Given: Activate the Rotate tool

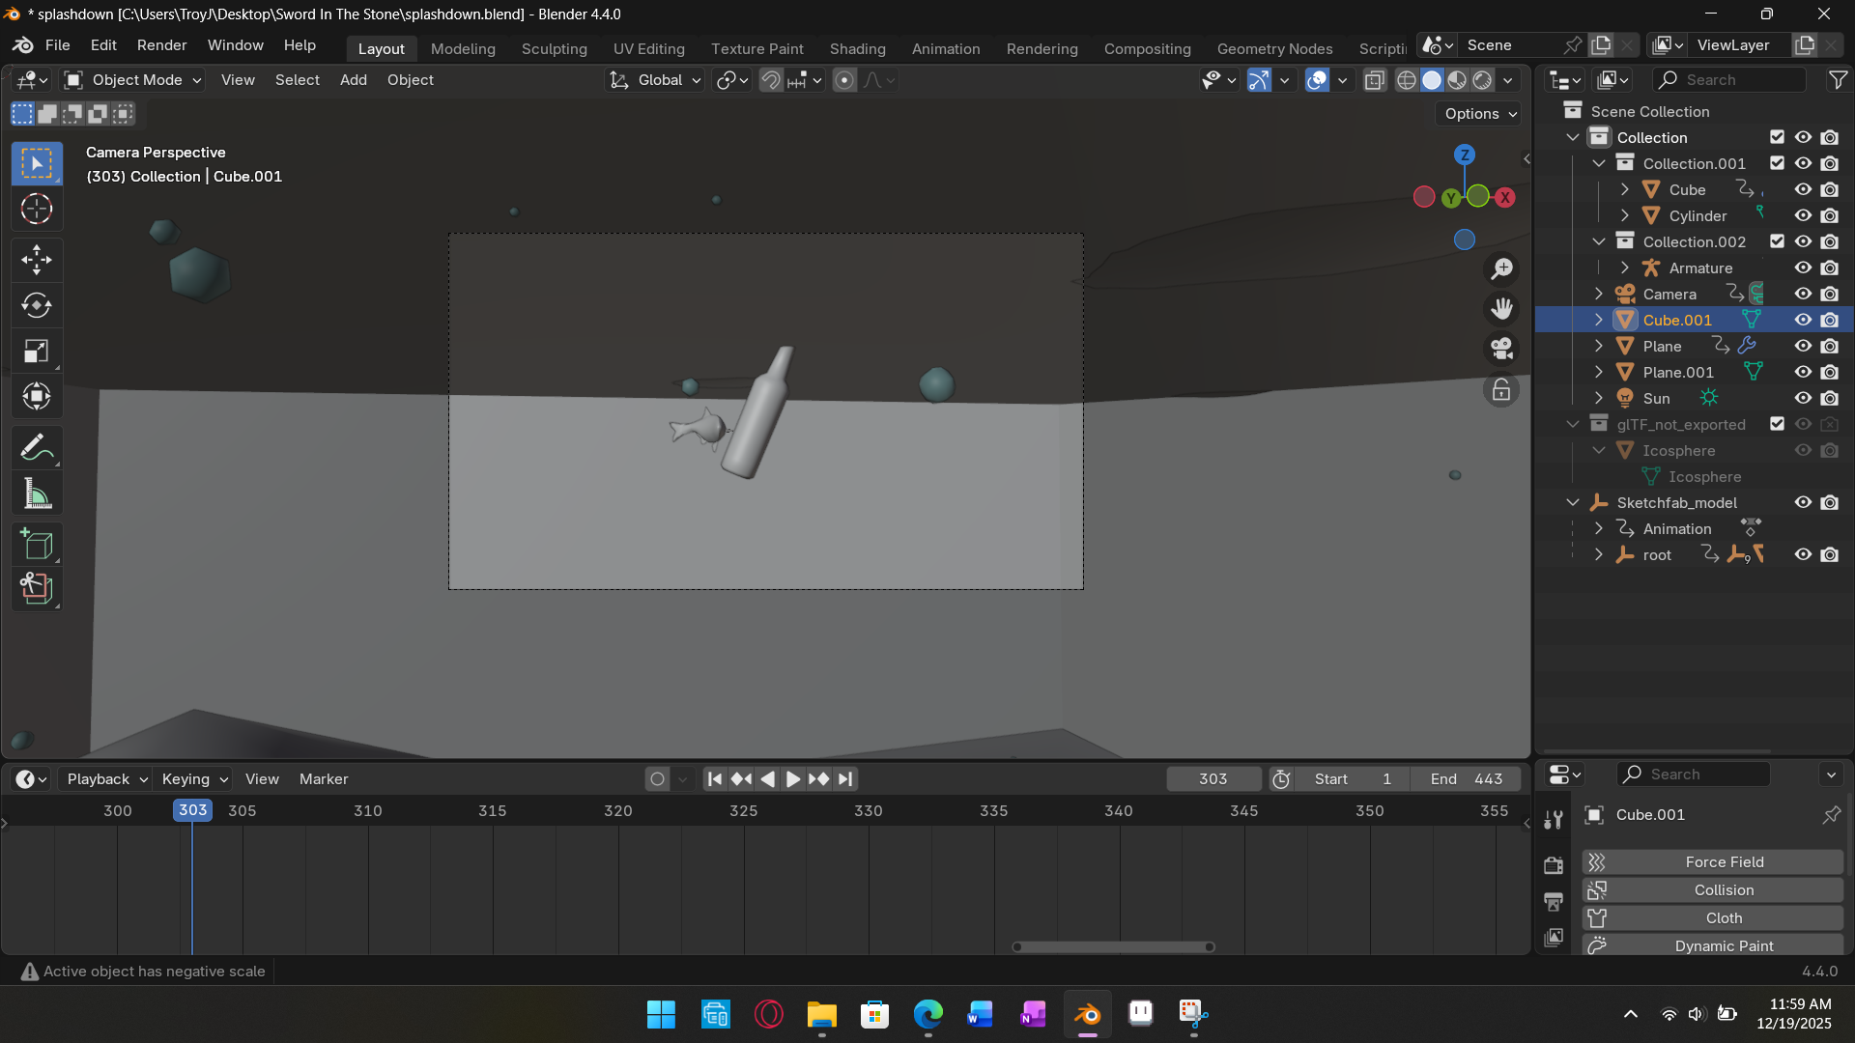Looking at the screenshot, I should pyautogui.click(x=37, y=305).
